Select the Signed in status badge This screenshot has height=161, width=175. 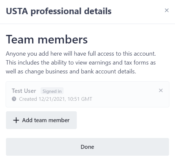click(x=52, y=91)
